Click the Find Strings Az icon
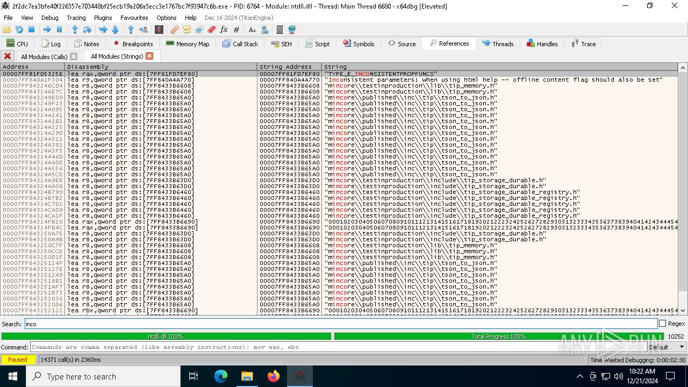Viewport: 688px width, 387px height. point(252,30)
